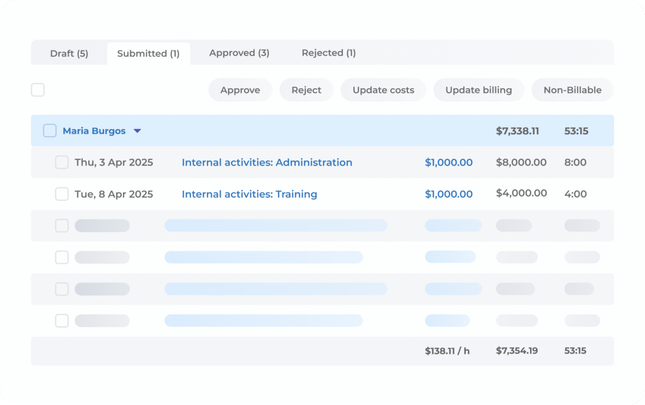Select the Thu, 3 Apr 2025 entry checkbox
The image size is (645, 405).
coord(62,162)
